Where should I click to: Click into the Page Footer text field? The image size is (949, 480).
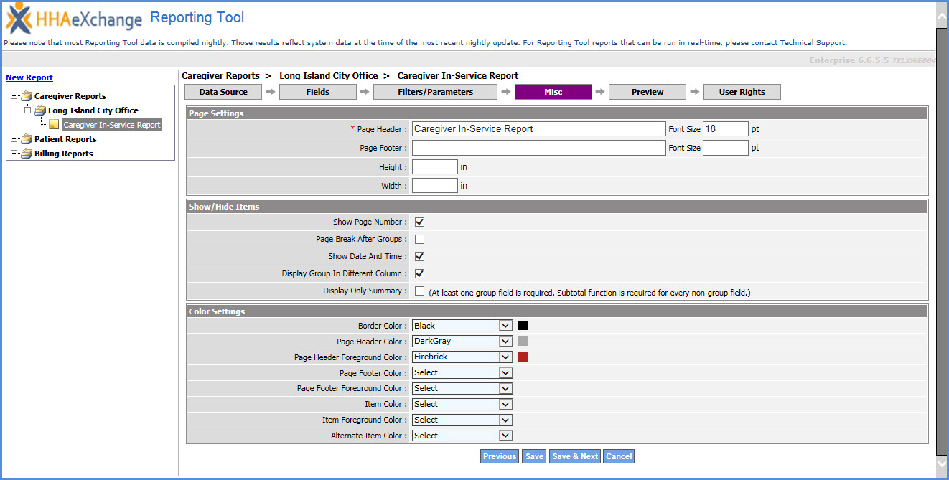(538, 148)
